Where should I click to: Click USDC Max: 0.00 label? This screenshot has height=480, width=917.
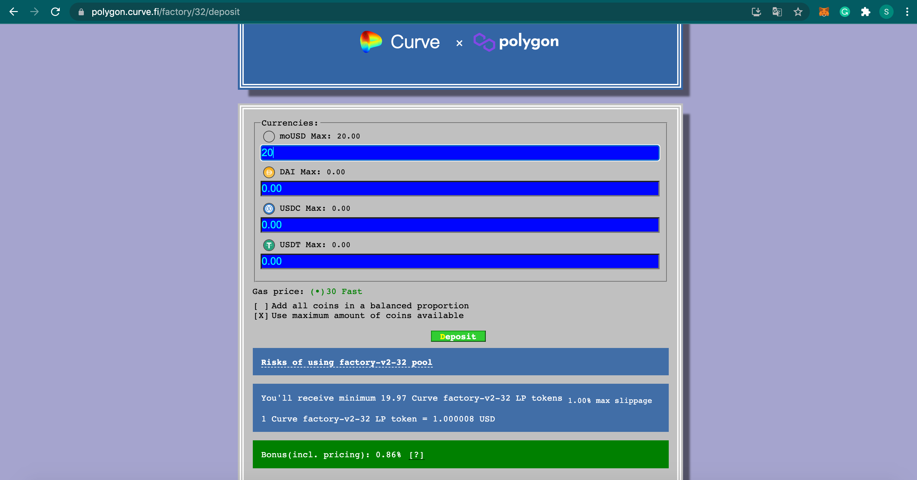tap(315, 208)
